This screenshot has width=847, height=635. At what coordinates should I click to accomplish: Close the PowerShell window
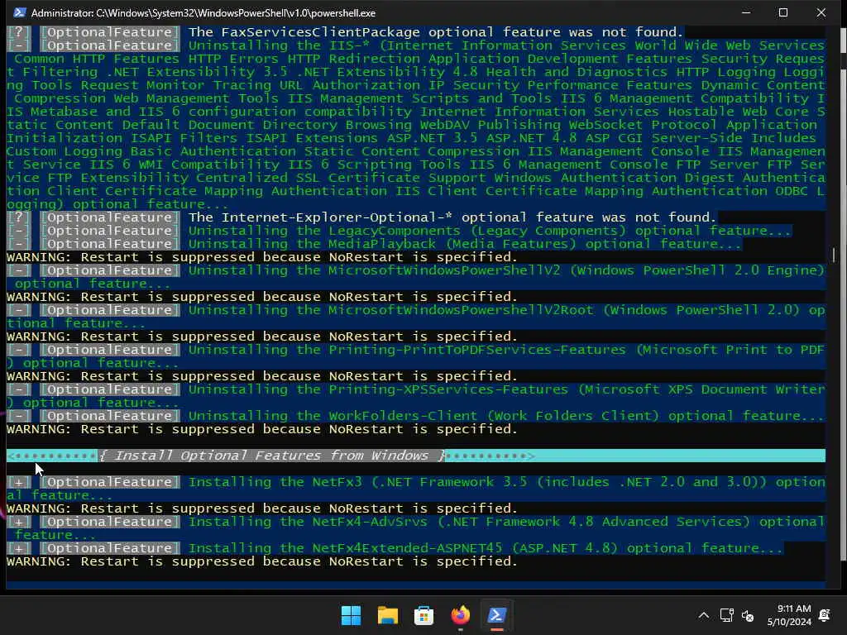(821, 12)
